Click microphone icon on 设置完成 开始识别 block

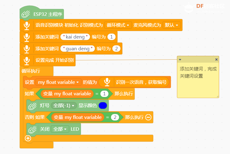(27, 61)
